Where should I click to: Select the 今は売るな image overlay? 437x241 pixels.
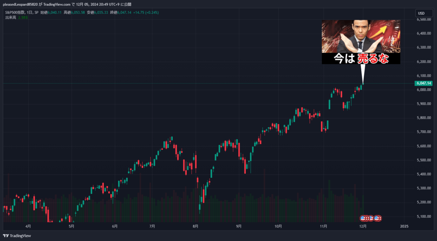tap(361, 42)
